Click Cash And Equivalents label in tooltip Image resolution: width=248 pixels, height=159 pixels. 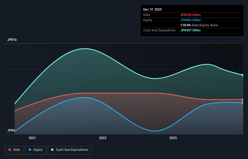click(x=159, y=30)
